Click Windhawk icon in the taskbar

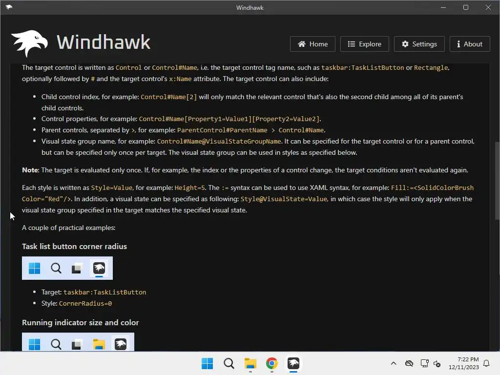point(293,363)
